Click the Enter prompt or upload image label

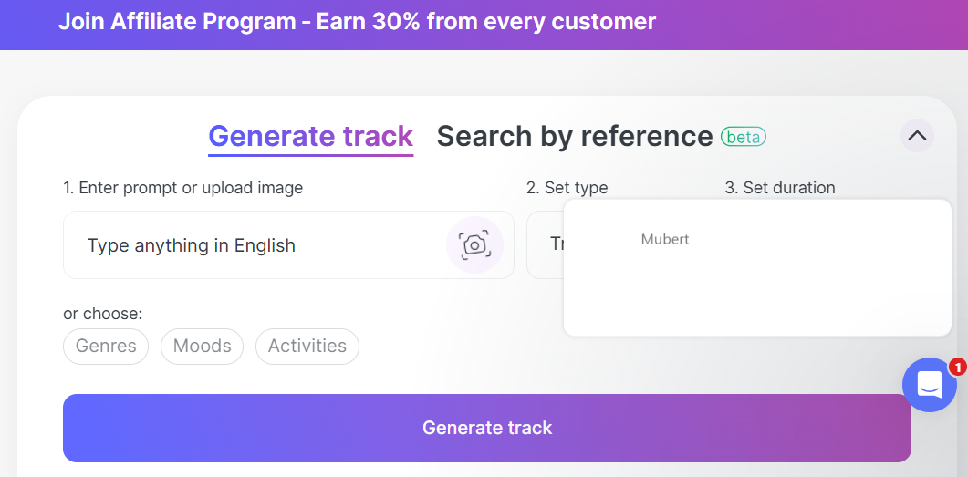[x=182, y=188]
